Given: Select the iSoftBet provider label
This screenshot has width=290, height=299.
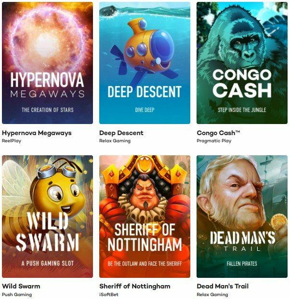Looking at the screenshot, I should pyautogui.click(x=109, y=294).
